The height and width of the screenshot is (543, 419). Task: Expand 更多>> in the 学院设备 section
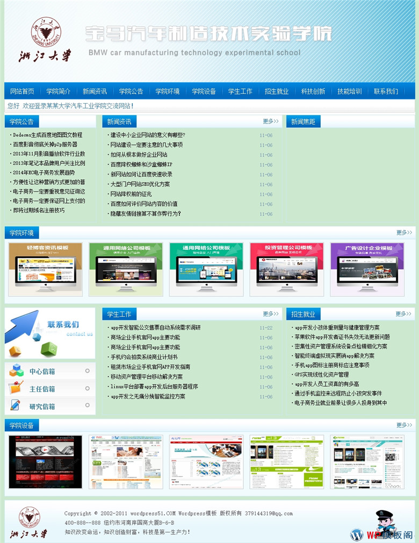point(404,425)
